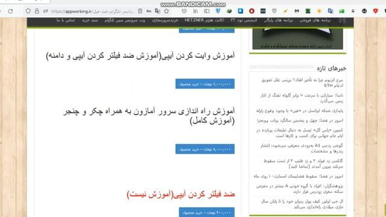Screen dimensions: 386x217
Task: Open the orange sun extension icon
Action: click(319, 11)
